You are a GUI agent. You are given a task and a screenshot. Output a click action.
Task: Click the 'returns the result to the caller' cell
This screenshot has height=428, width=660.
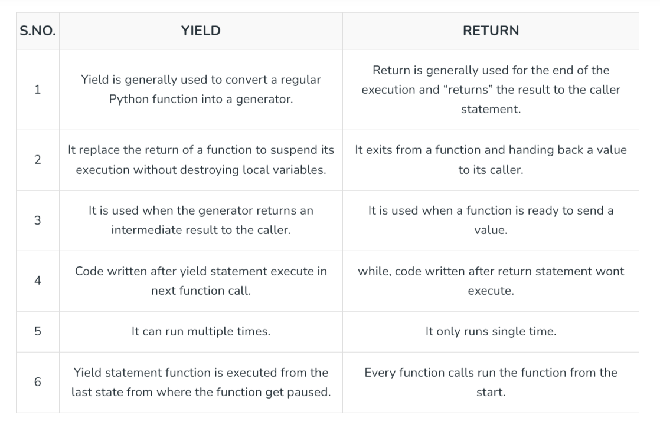(491, 90)
